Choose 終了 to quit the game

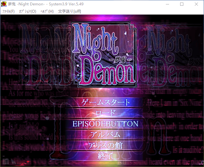tap(106, 156)
